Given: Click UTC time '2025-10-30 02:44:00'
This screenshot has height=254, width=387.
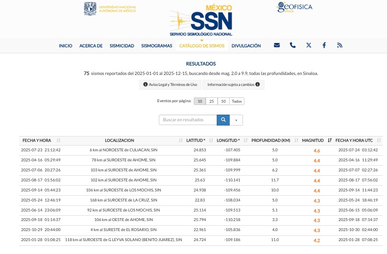Looking at the screenshot, I should [x=358, y=230].
